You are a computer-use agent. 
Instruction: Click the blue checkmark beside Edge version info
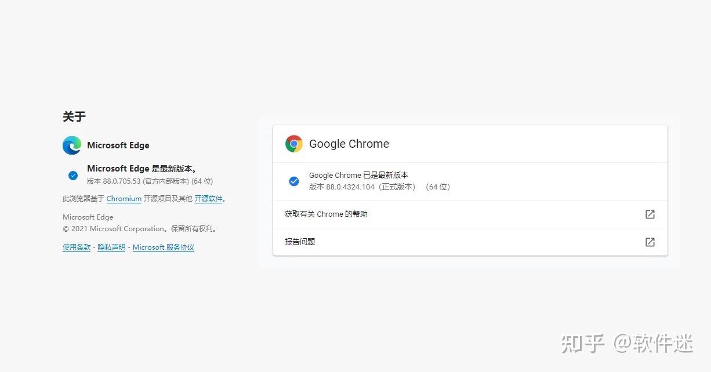pos(72,174)
